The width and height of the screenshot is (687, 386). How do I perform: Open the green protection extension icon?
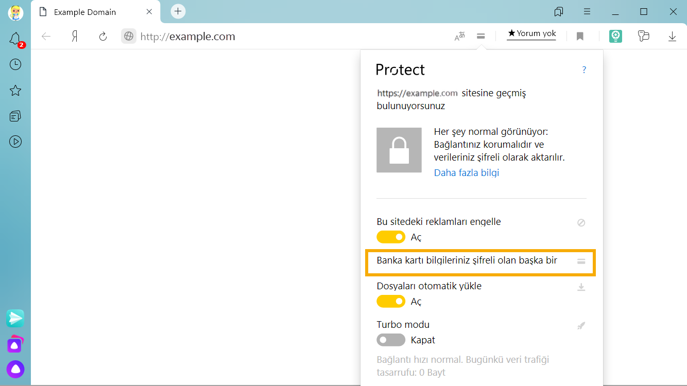(615, 36)
